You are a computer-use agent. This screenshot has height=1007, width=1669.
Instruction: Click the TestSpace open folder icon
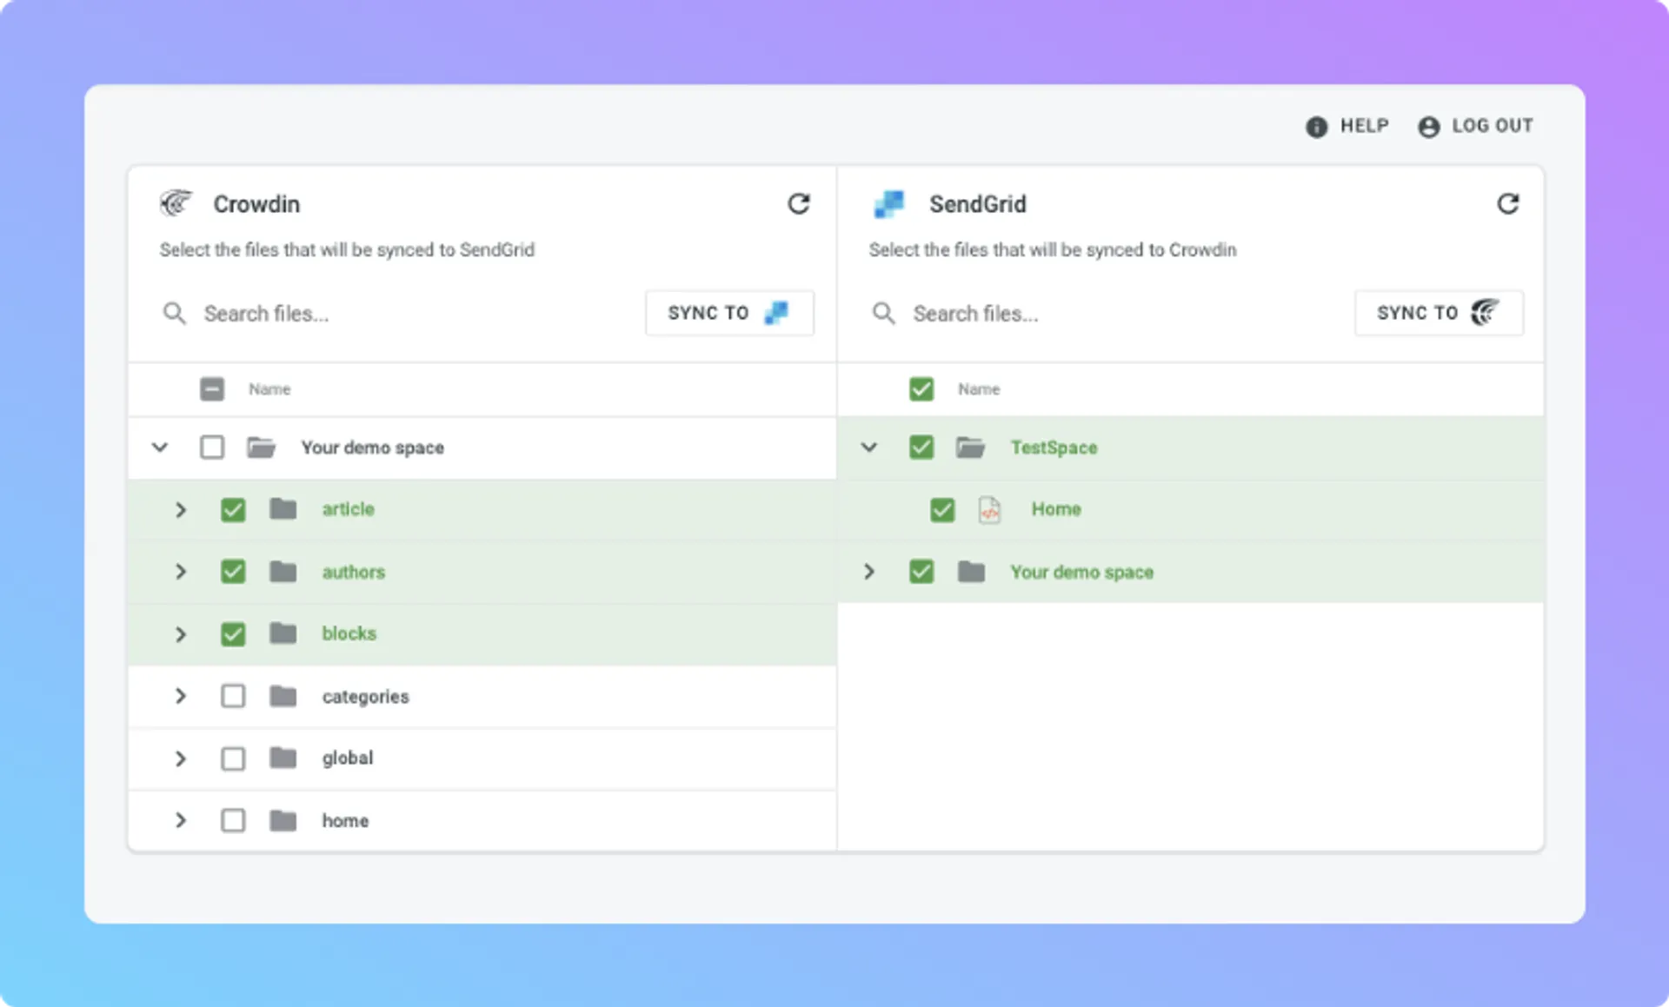970,447
